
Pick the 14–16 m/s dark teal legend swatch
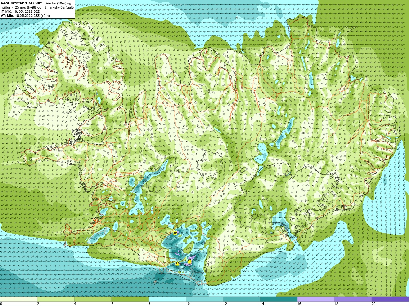(279, 299)
